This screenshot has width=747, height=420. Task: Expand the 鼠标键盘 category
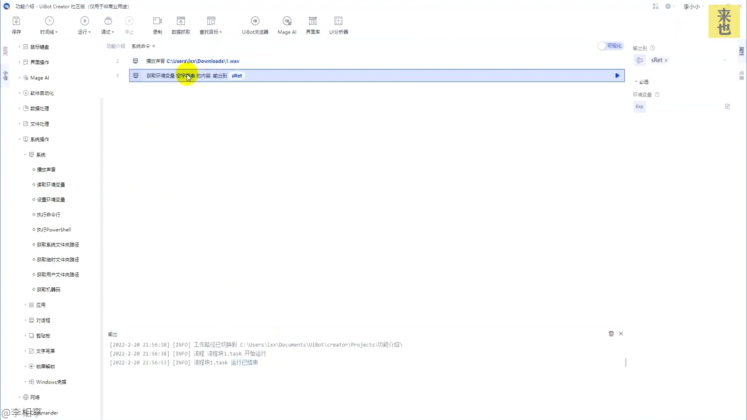pyautogui.click(x=19, y=47)
